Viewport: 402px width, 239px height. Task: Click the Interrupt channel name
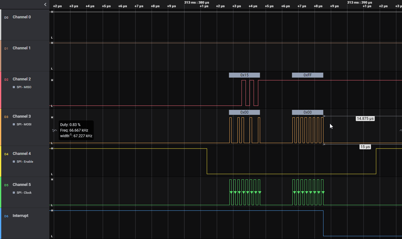click(21, 215)
